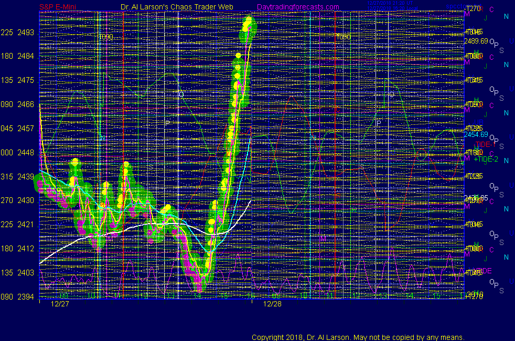Select the 2394 price axis label

[26, 296]
